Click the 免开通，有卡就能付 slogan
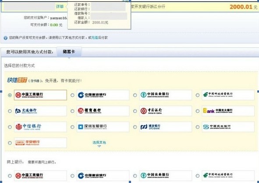 pos(64,81)
